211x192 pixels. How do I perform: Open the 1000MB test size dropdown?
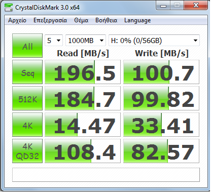coord(86,41)
